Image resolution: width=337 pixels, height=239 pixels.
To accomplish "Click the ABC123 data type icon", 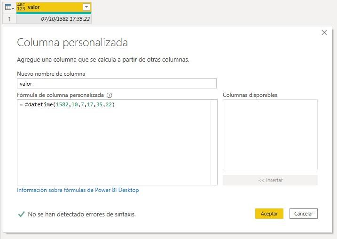I will point(21,7).
